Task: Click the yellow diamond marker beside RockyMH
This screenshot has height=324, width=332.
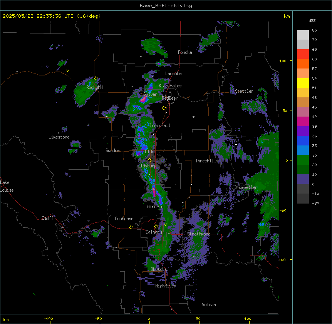Action: pyautogui.click(x=96, y=78)
